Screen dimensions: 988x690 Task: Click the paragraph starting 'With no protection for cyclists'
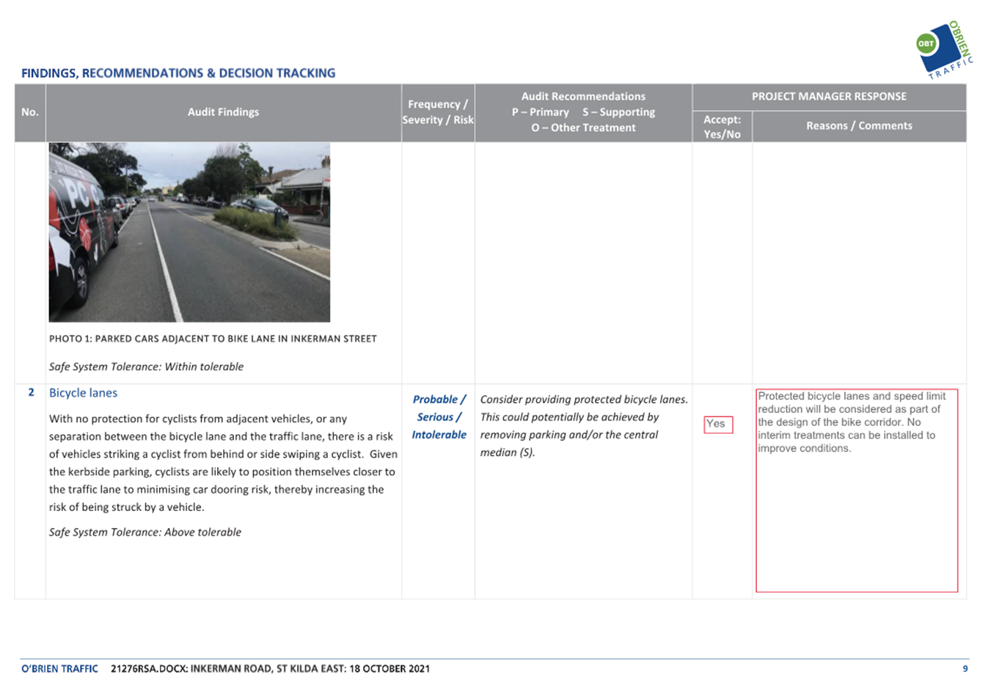click(223, 463)
